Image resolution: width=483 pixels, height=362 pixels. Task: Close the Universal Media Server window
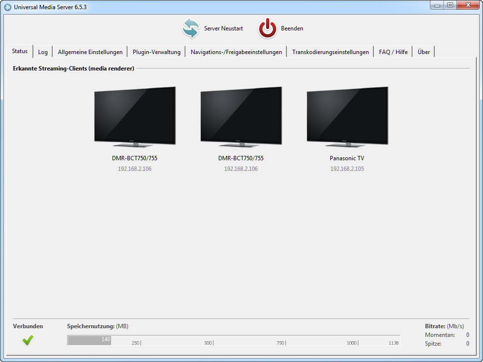point(468,5)
